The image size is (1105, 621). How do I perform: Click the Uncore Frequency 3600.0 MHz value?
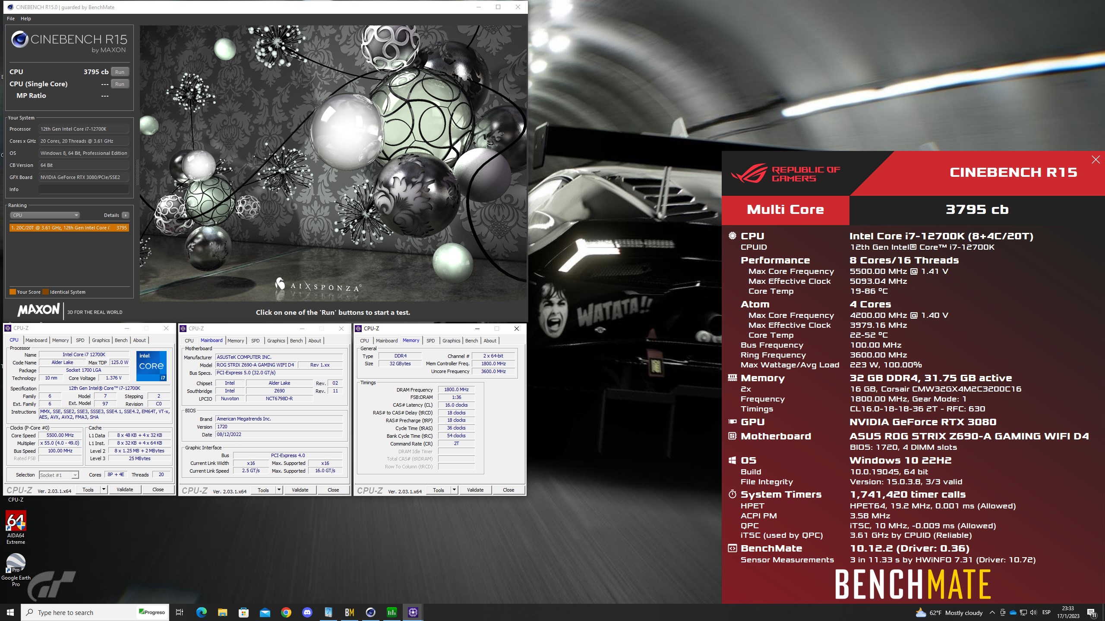click(493, 371)
